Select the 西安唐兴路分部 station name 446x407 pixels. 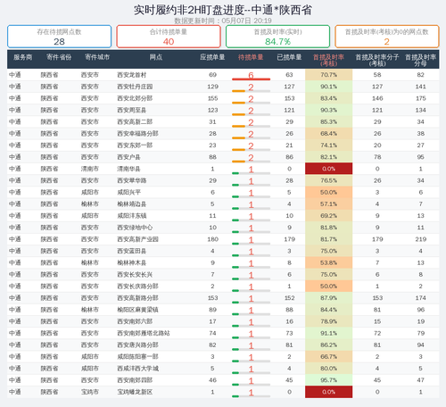tap(137, 345)
